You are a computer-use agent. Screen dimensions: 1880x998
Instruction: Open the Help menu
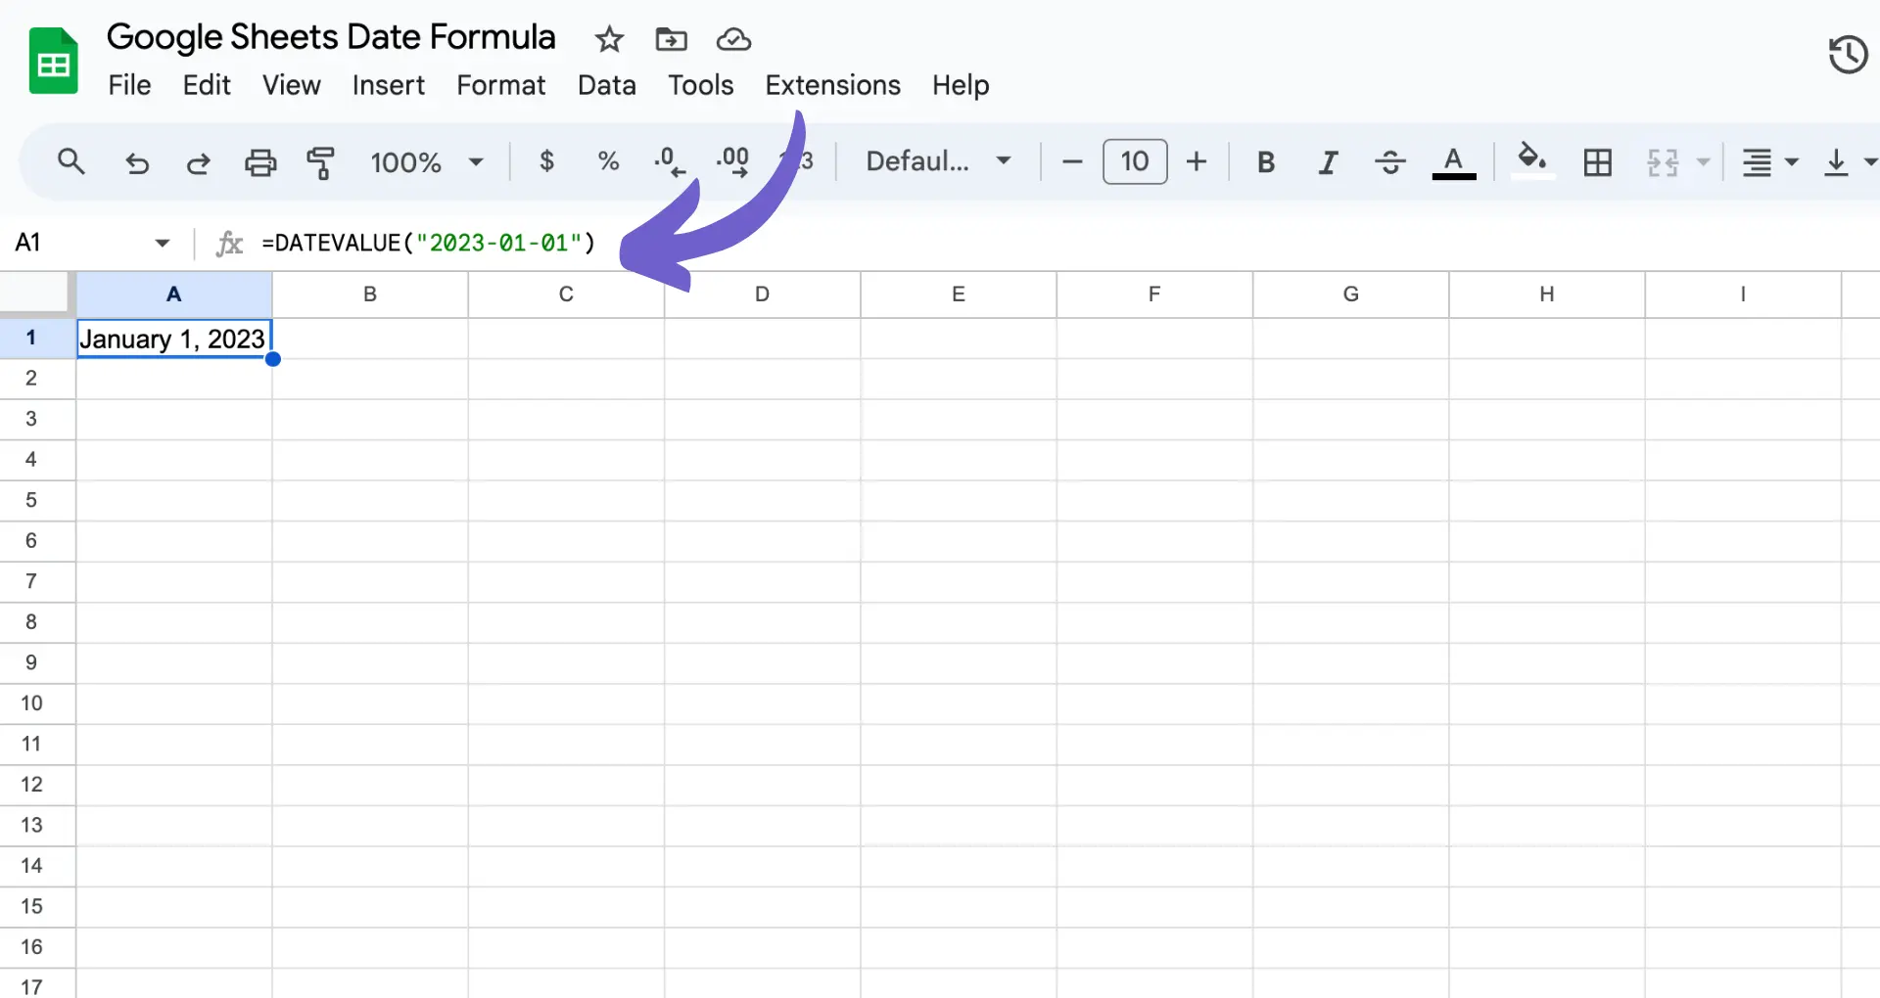click(x=960, y=85)
